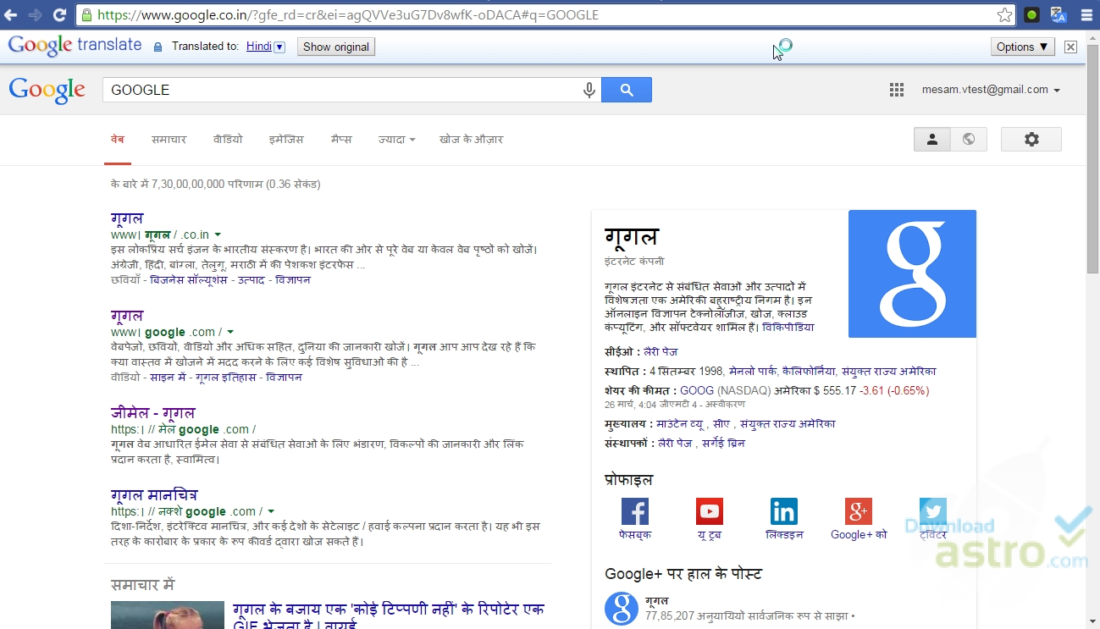Screen dimensions: 1100x629
Task: Expand the green arrow beside google.com result
Action: click(x=230, y=333)
